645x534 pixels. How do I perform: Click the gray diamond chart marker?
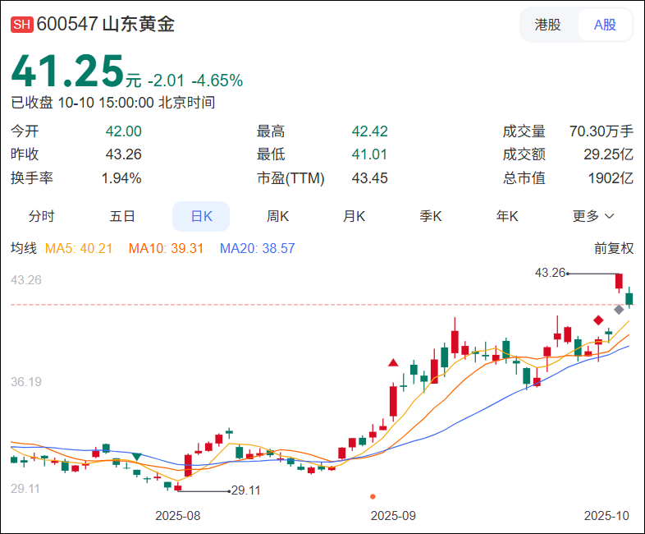[x=619, y=310]
